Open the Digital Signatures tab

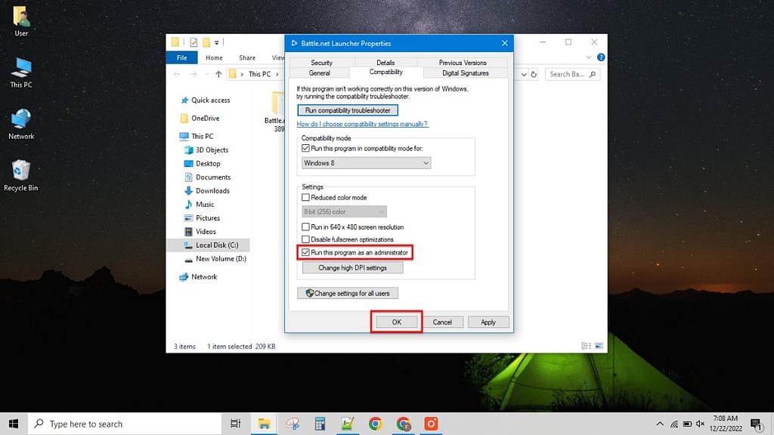tap(465, 73)
